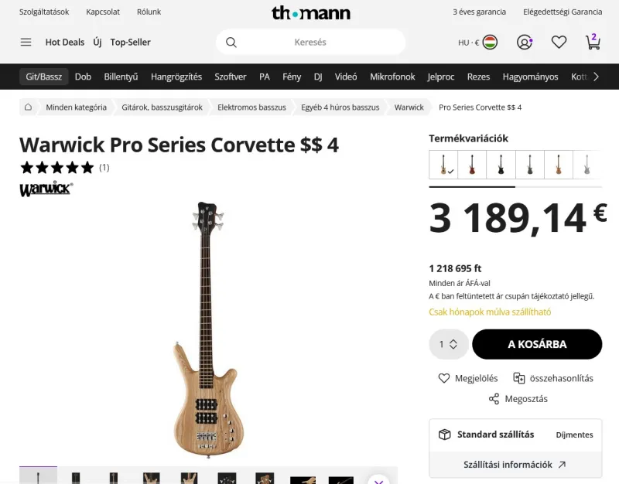Open the wishlist heart icon

pyautogui.click(x=559, y=43)
